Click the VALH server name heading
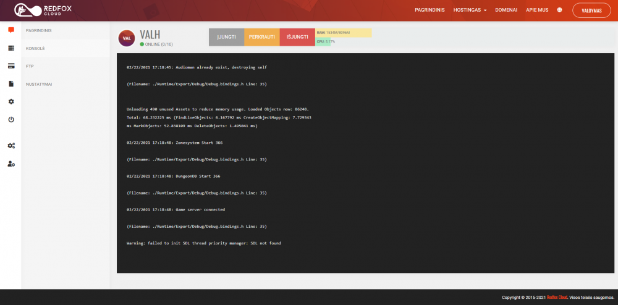This screenshot has width=618, height=305. pyautogui.click(x=150, y=35)
